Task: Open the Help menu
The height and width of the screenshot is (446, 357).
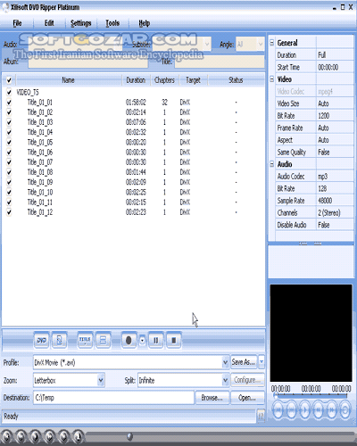Action: [x=145, y=23]
